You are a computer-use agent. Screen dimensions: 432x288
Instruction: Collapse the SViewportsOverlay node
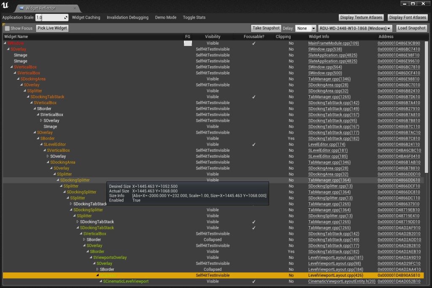tap(91, 257)
